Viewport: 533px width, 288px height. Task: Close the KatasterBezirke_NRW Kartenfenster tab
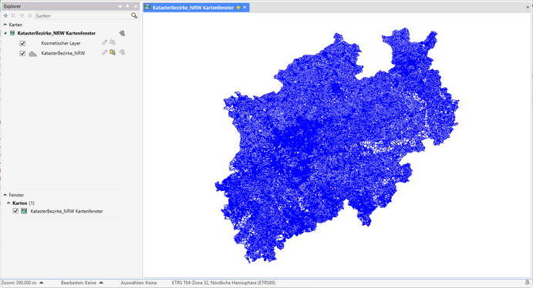(x=245, y=8)
